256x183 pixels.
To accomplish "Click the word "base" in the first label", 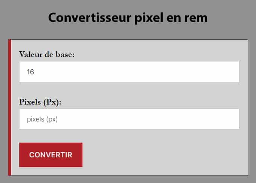I will pos(64,54).
